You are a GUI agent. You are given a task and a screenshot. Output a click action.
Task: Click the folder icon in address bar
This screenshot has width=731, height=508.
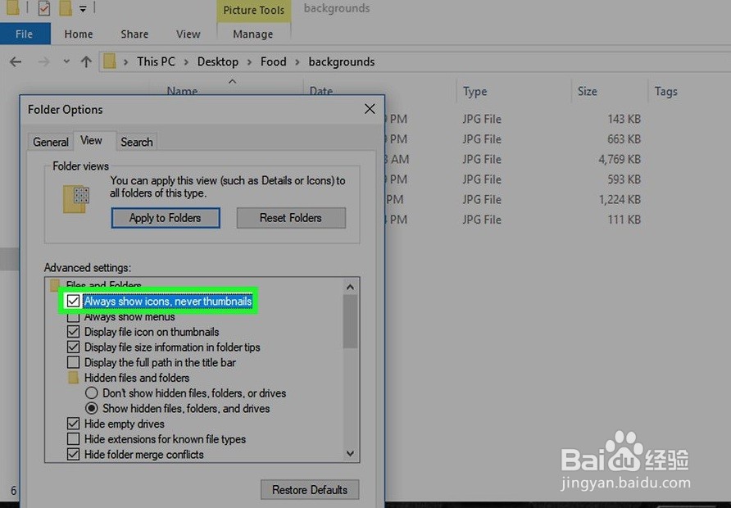click(x=110, y=61)
